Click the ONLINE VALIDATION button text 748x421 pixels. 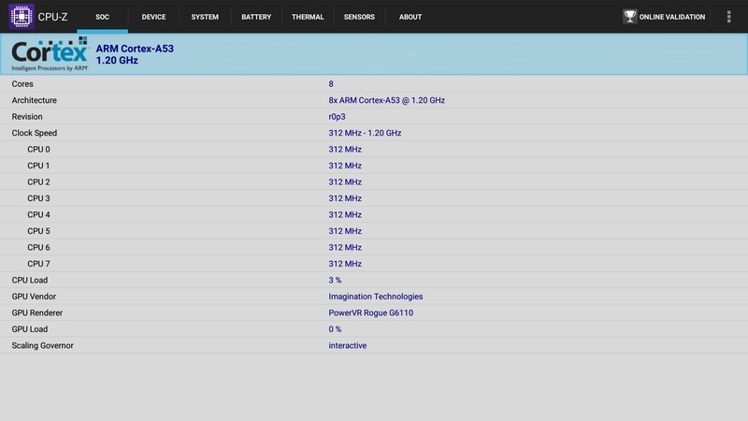(672, 17)
